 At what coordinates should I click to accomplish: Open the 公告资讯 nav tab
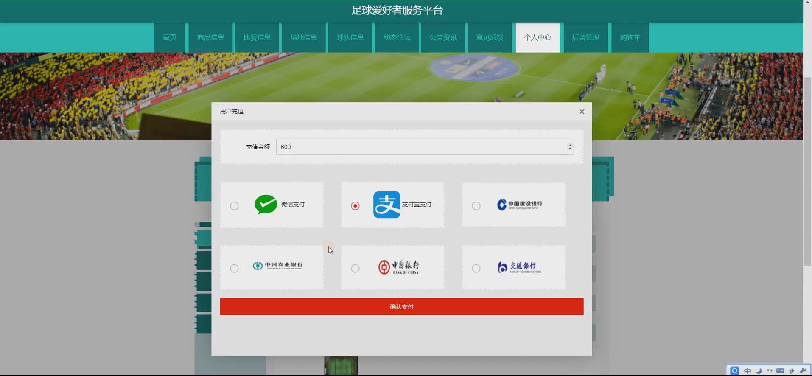click(443, 37)
